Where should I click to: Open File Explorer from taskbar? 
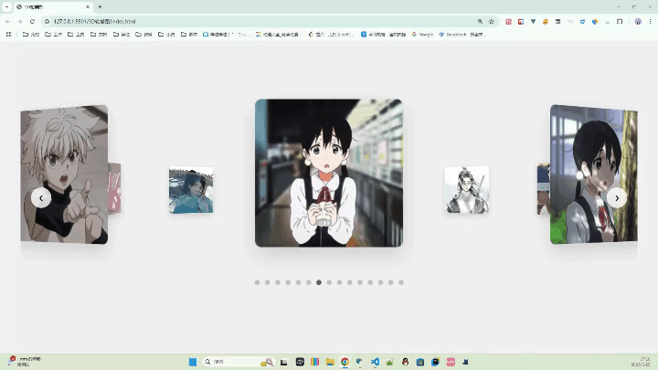pos(330,362)
